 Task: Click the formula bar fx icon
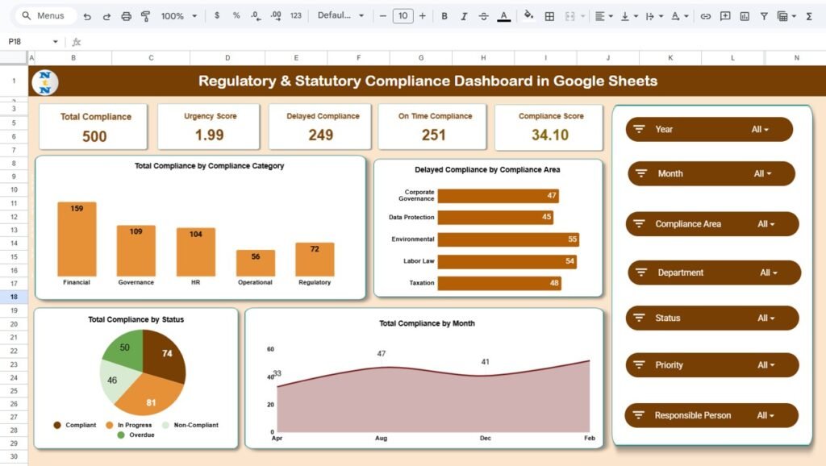[x=77, y=42]
